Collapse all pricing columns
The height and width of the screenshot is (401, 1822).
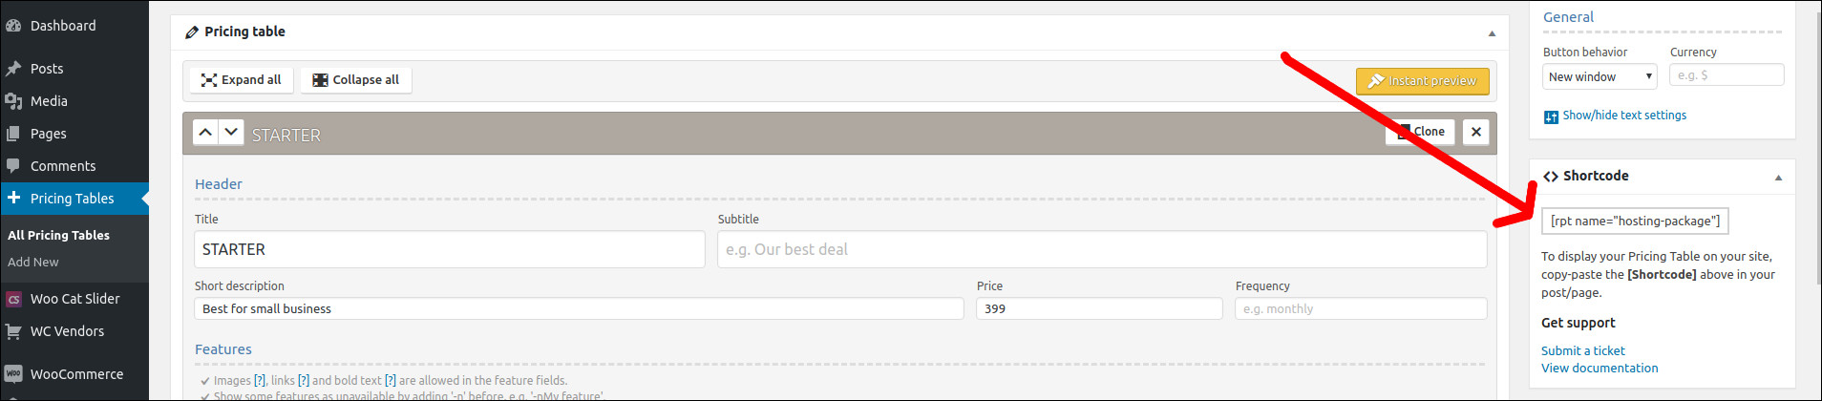(x=356, y=80)
